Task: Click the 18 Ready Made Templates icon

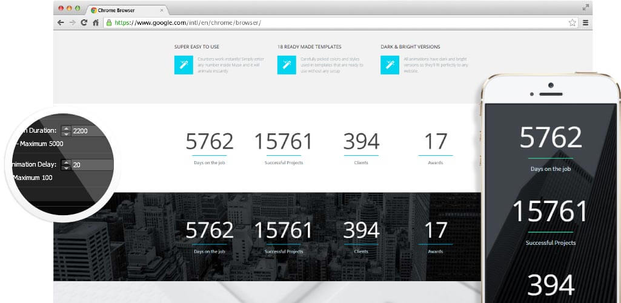Action: coord(286,65)
